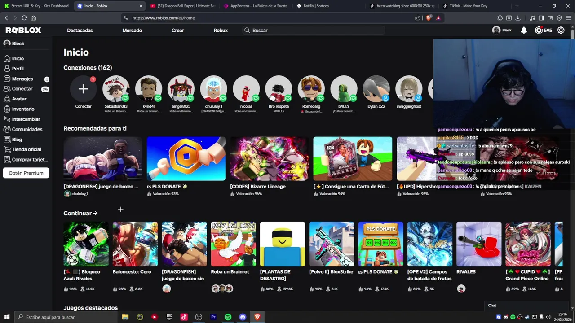Share this page via address bar icon

coord(417,18)
